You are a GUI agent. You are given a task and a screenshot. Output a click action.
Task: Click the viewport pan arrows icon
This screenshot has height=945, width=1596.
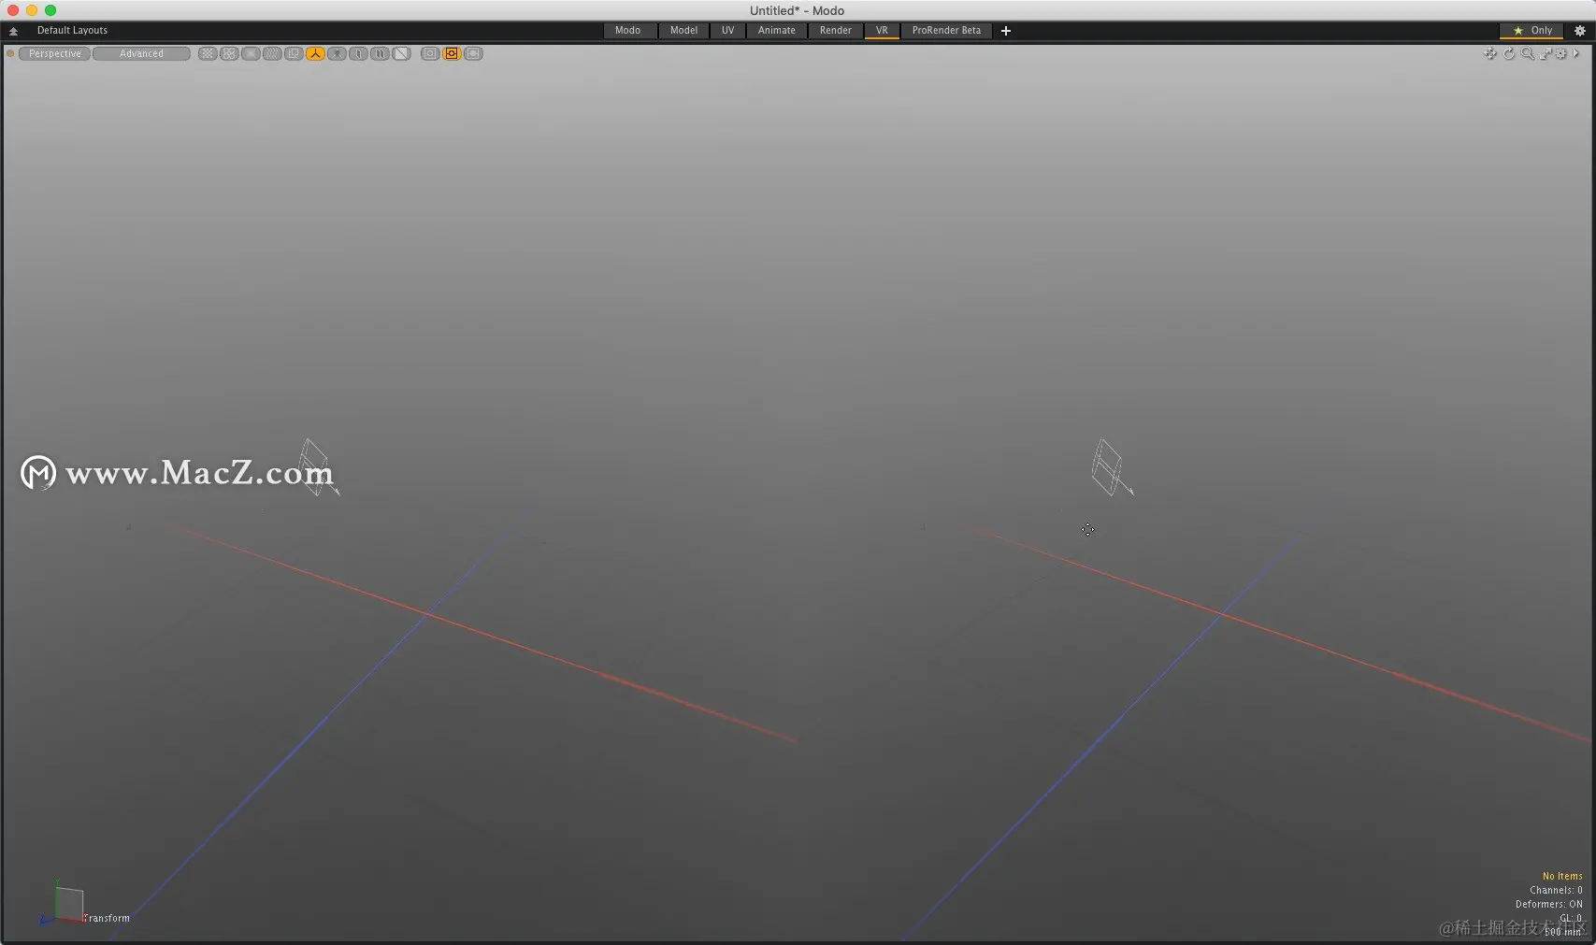[1490, 54]
